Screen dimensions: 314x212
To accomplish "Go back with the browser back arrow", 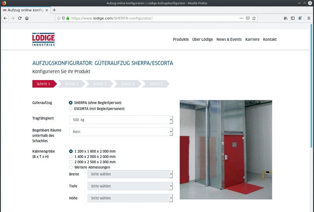I will (x=5, y=18).
